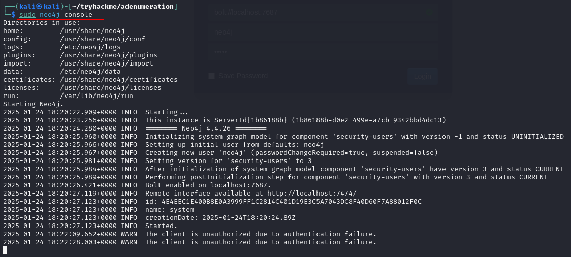Click the green connection status icon
The width and height of the screenshot is (571, 257).
(x=429, y=12)
